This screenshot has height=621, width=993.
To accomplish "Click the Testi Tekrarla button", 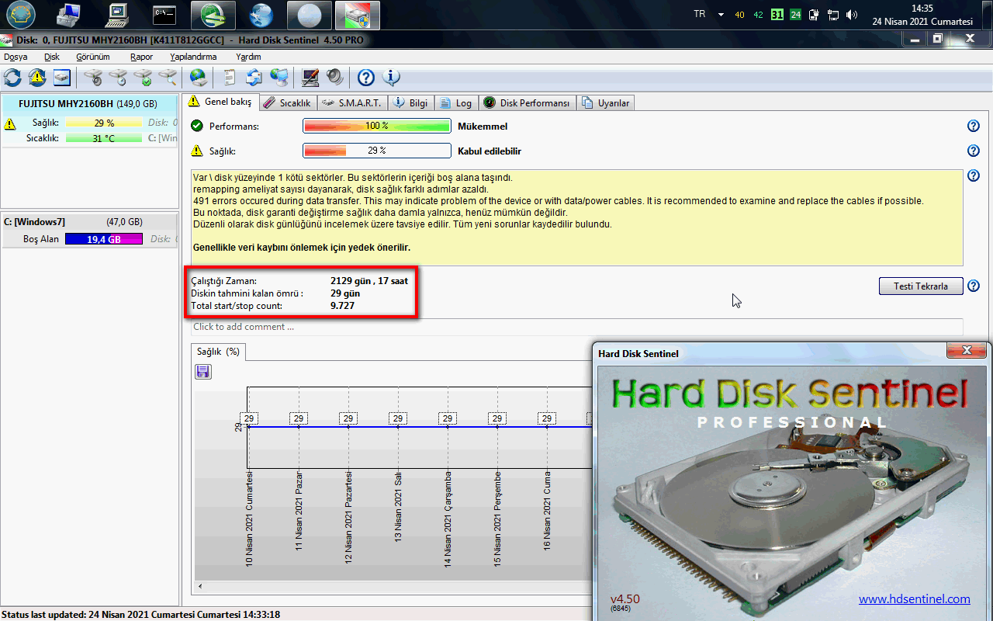I will 921,286.
